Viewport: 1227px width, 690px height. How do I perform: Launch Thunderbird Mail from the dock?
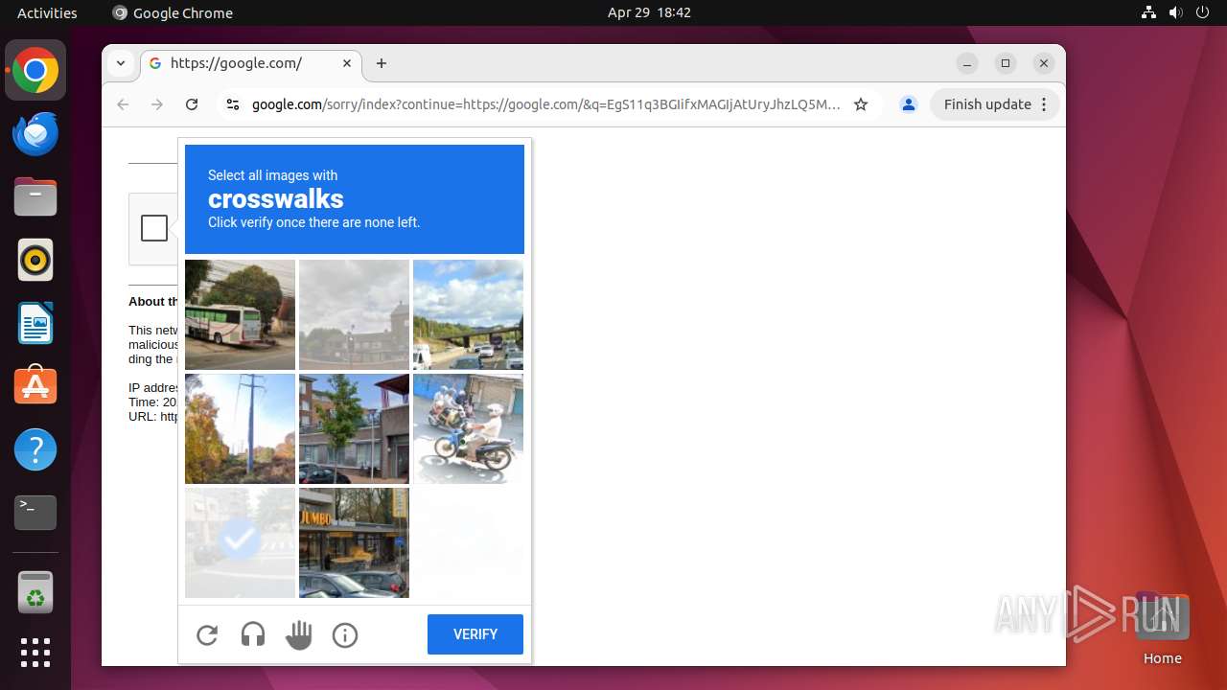point(35,133)
